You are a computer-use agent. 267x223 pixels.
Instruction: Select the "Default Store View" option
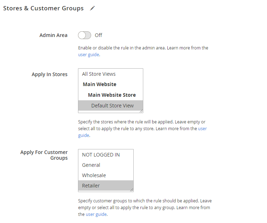pos(112,105)
